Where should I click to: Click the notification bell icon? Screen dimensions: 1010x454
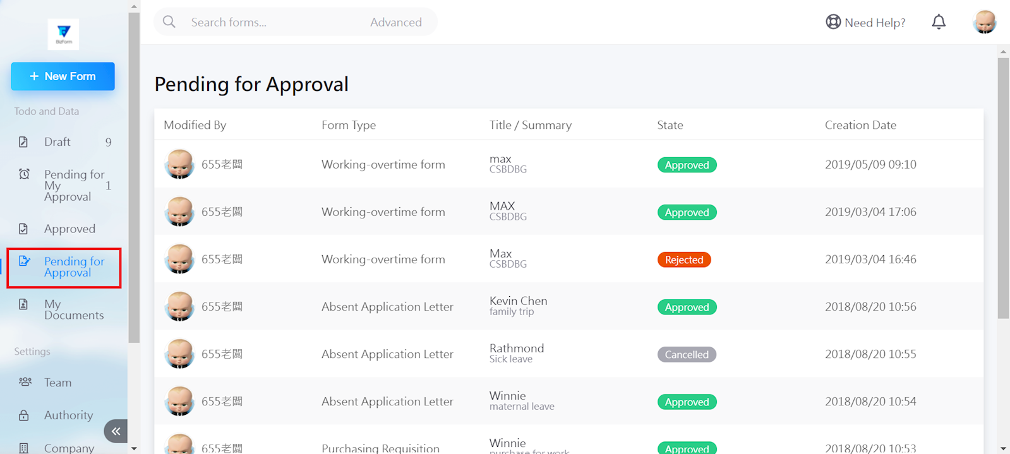click(x=939, y=22)
